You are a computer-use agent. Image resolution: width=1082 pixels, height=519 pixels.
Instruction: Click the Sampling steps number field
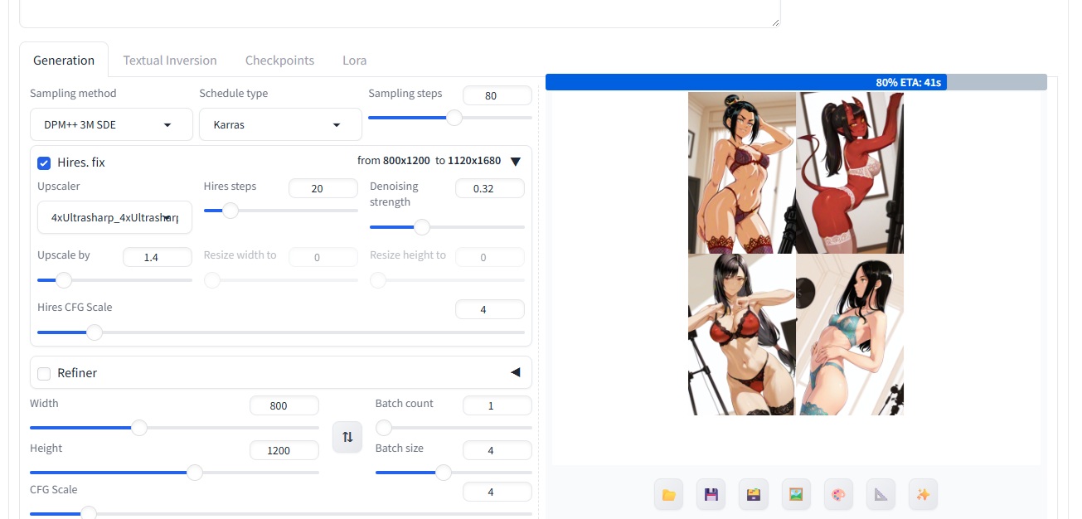(497, 95)
